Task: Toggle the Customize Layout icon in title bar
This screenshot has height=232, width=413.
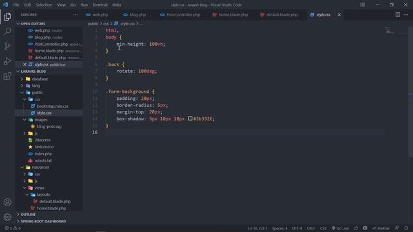Action: tap(363, 5)
